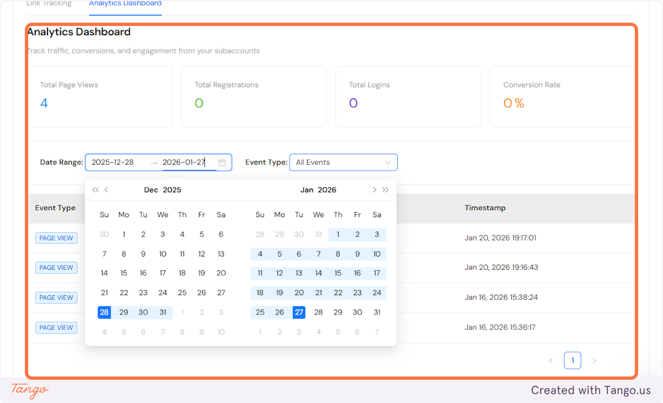
Task: Go to next year with double-right arrows
Action: 386,190
